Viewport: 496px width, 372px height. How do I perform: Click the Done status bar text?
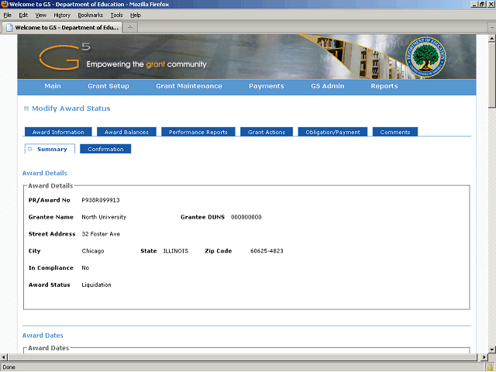pyautogui.click(x=9, y=367)
